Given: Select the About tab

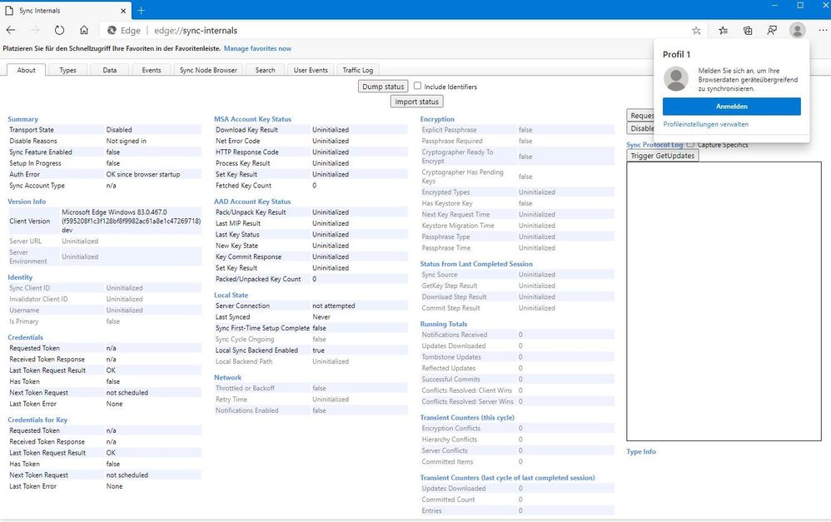Looking at the screenshot, I should [26, 70].
